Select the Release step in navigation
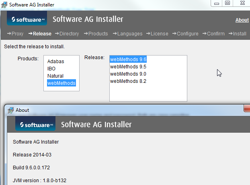Image resolution: width=250 pixels, height=185 pixels. (40, 34)
